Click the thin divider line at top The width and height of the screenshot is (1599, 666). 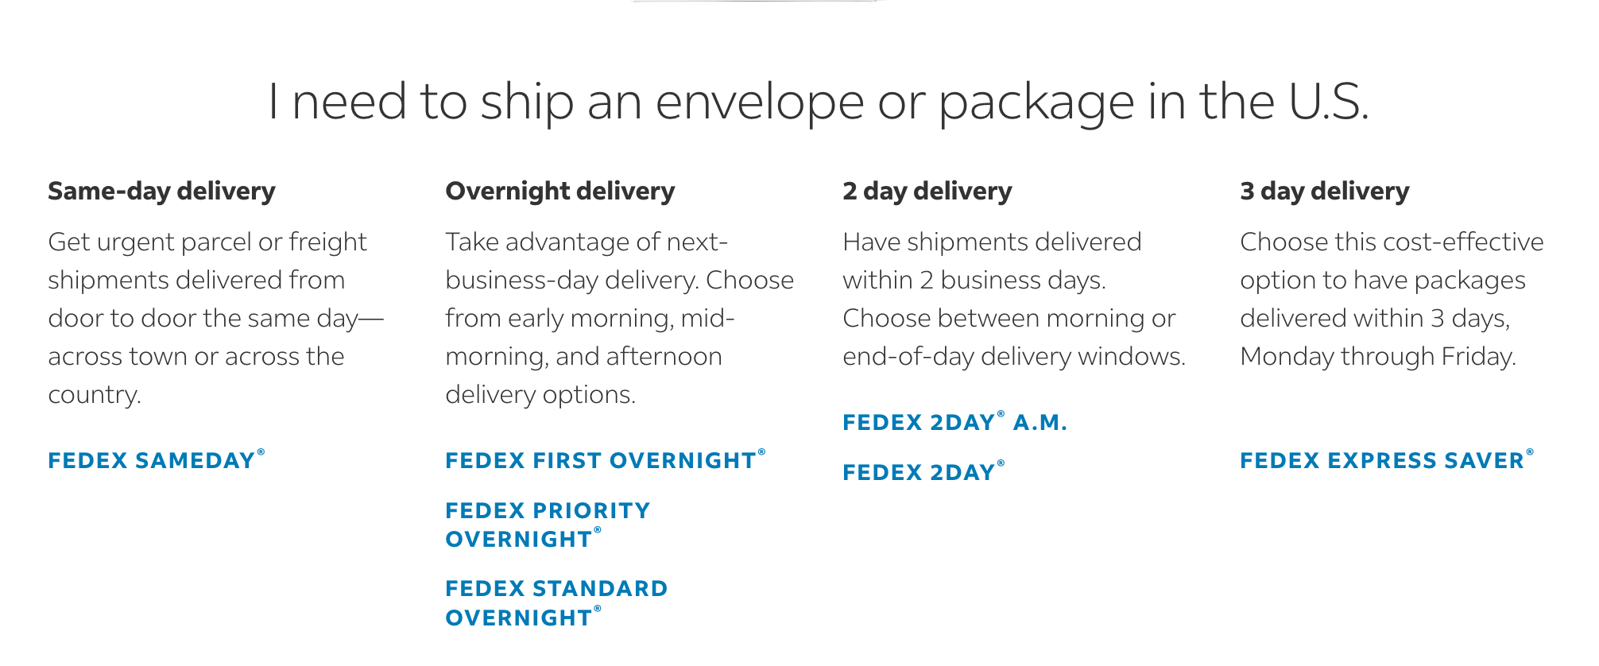[x=757, y=1]
